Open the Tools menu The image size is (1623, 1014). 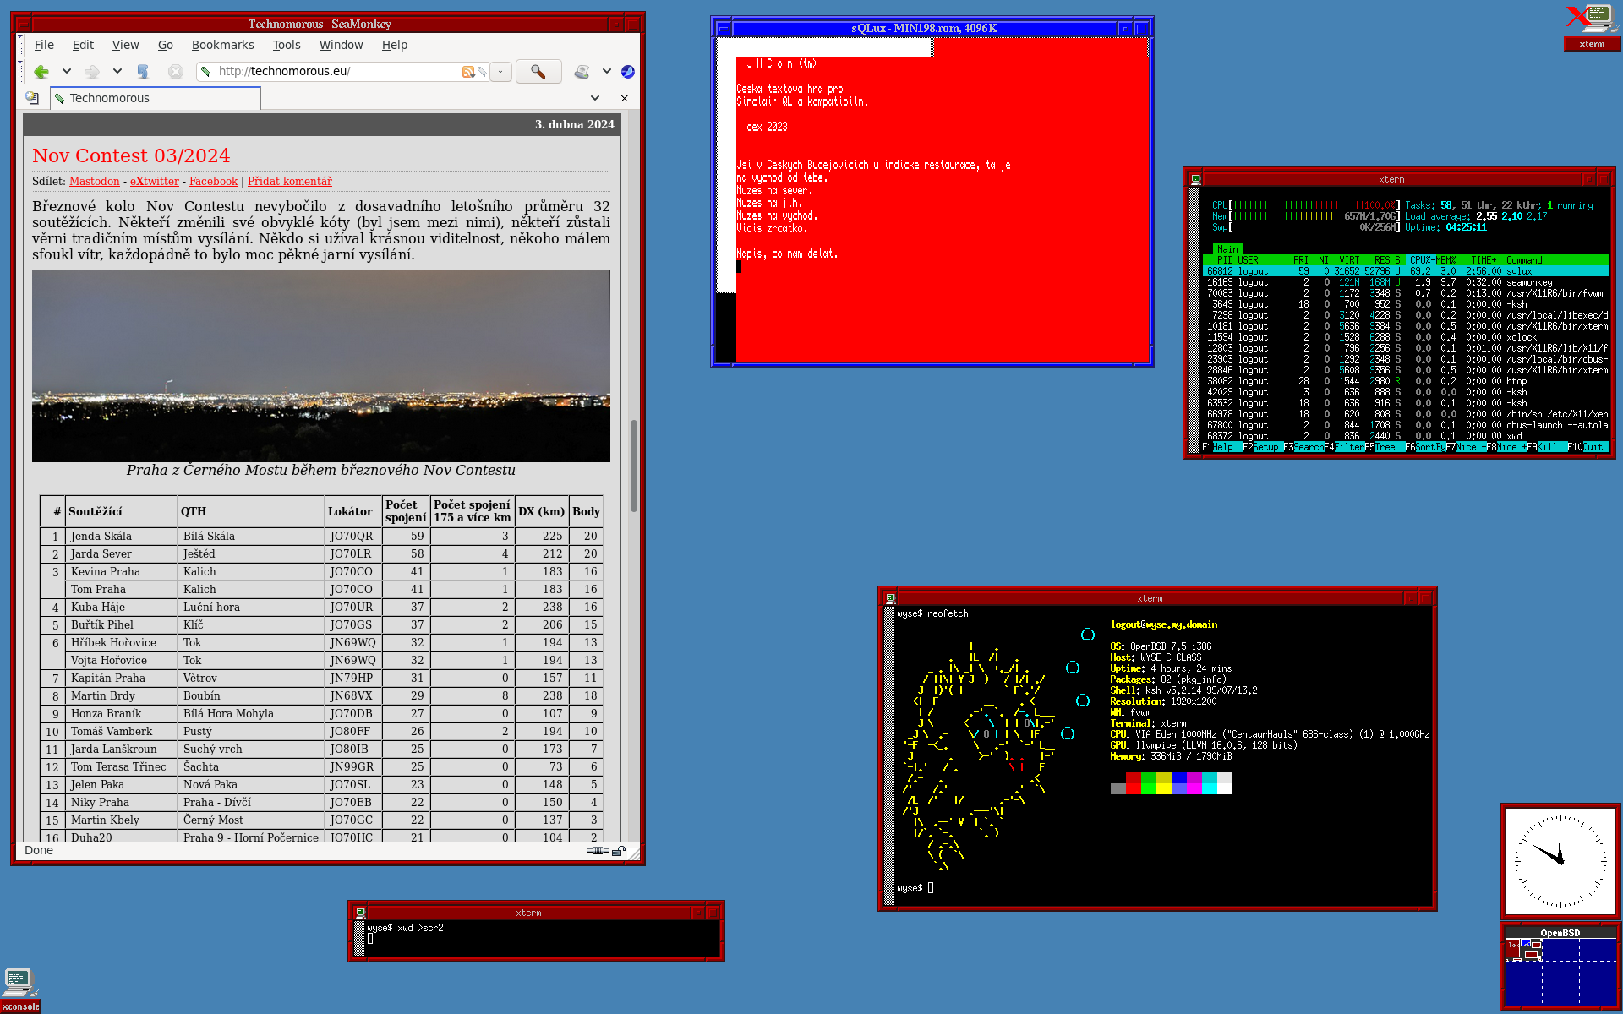286,45
